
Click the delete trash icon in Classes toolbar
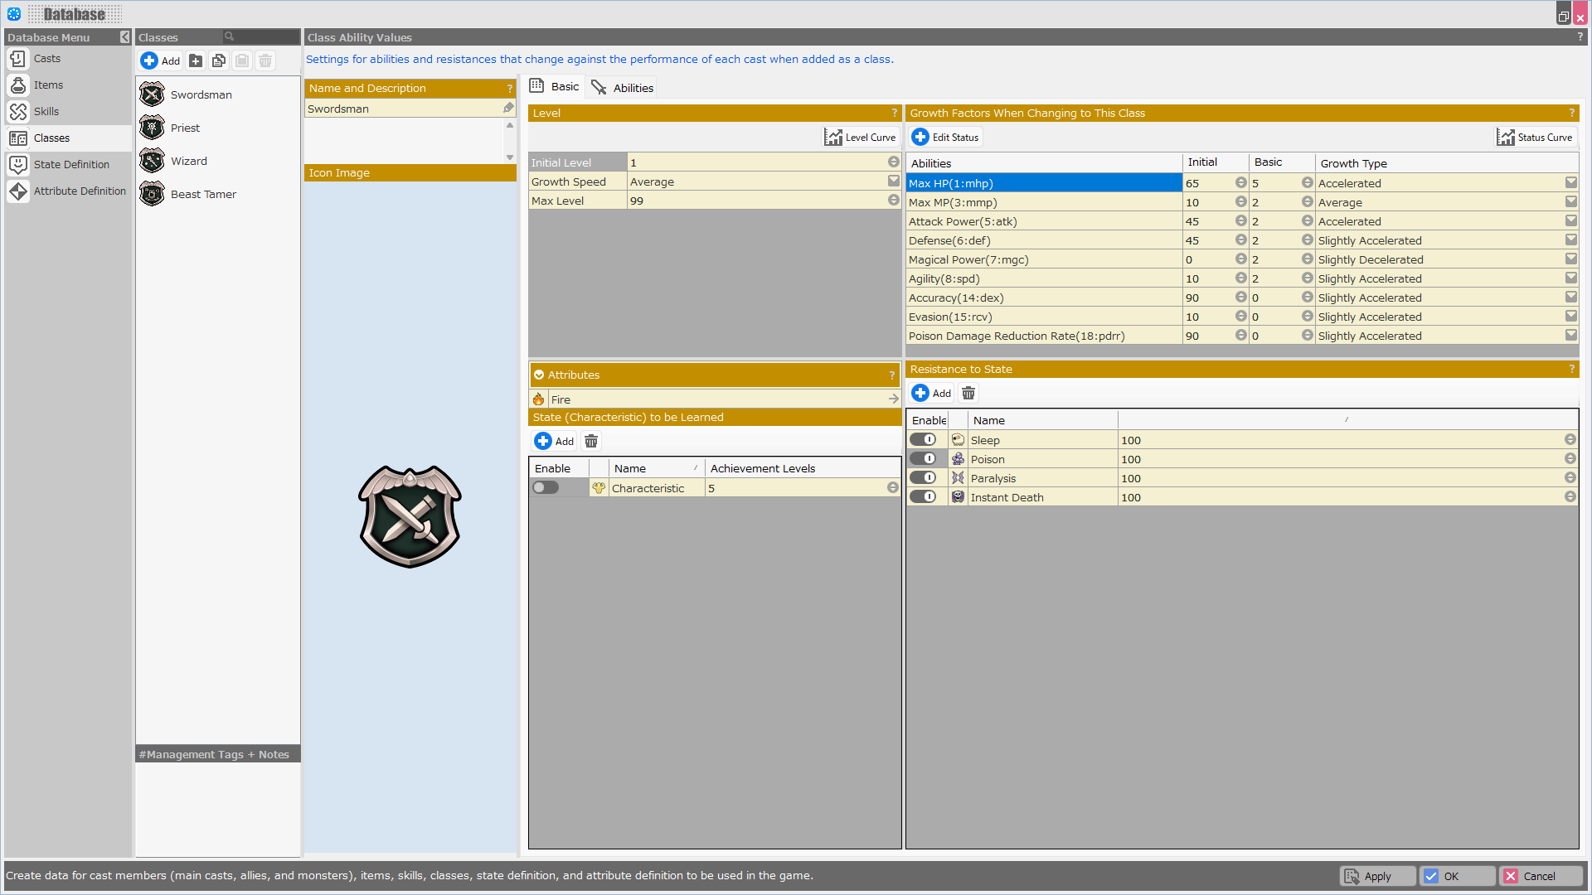click(265, 60)
